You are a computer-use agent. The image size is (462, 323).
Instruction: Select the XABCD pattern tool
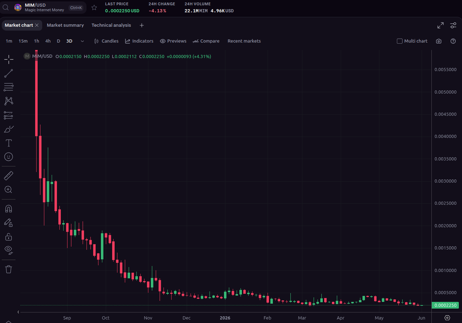(x=8, y=101)
